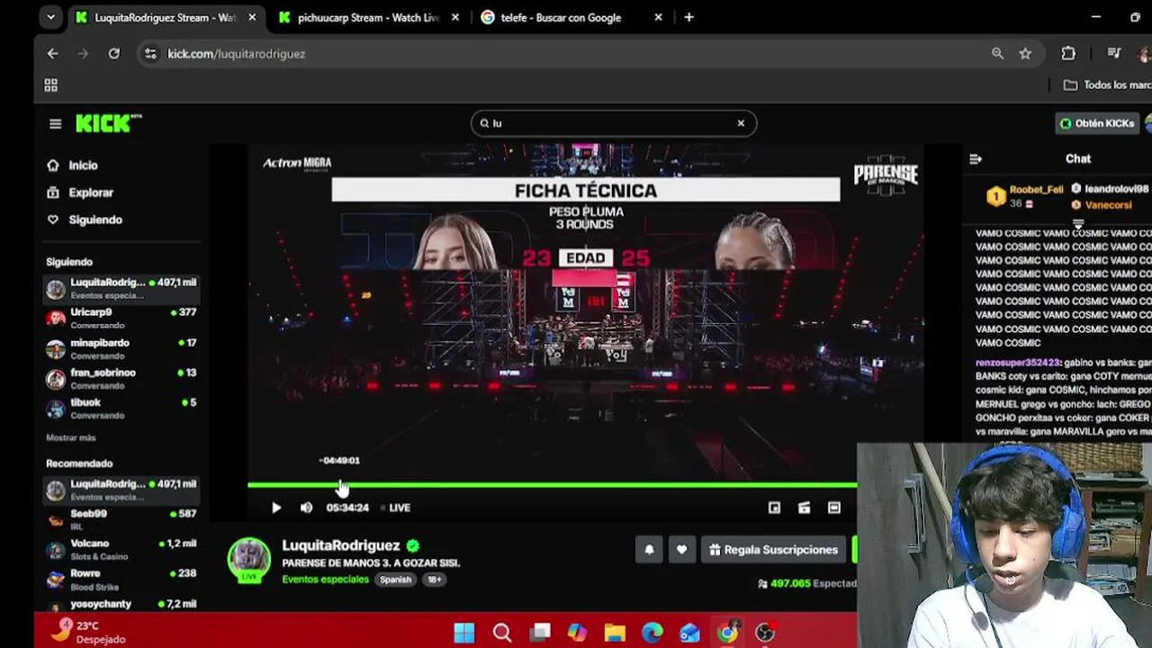Bookmark this page with star icon

(1025, 54)
